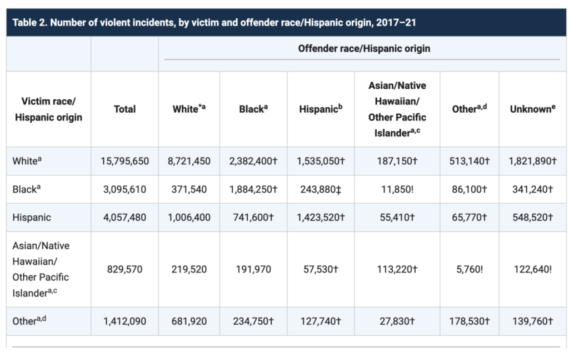Click the 'Black' offender column header

[x=253, y=109]
